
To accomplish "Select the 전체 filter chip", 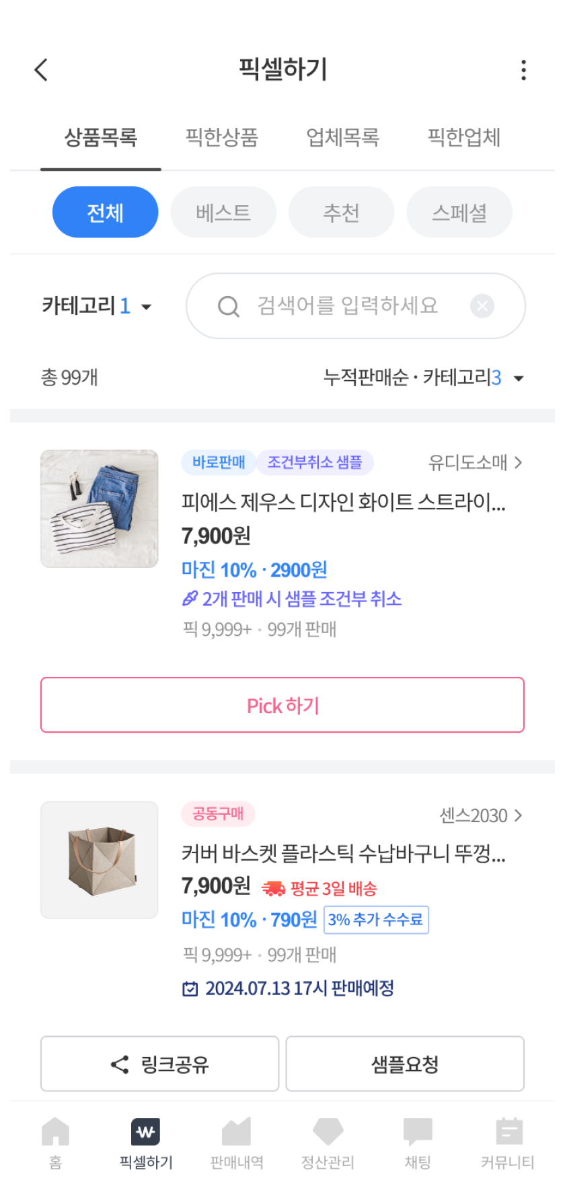I will point(105,213).
